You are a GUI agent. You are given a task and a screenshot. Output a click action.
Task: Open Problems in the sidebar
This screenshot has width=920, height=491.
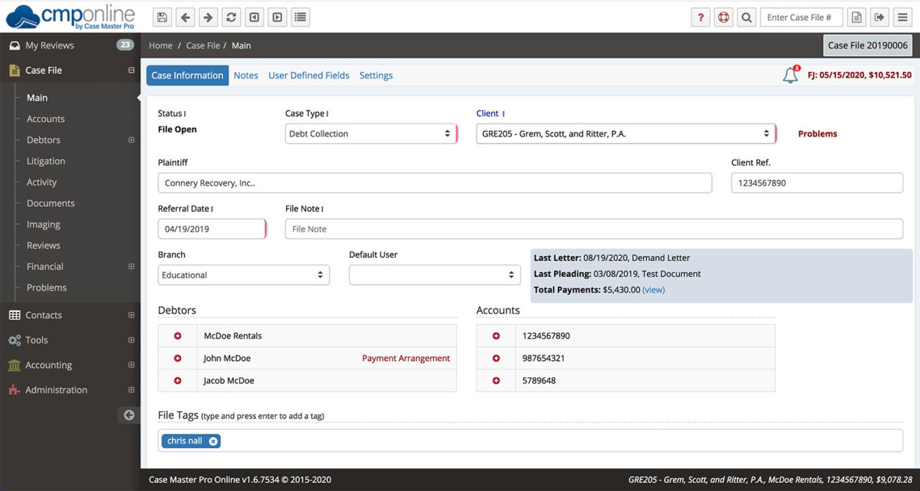47,288
